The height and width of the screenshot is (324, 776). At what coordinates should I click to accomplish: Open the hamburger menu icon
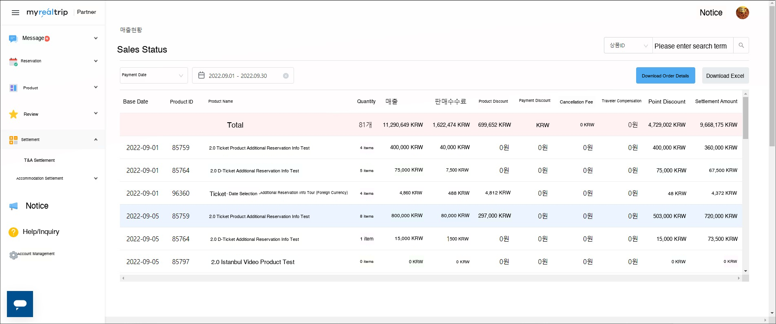pyautogui.click(x=15, y=13)
